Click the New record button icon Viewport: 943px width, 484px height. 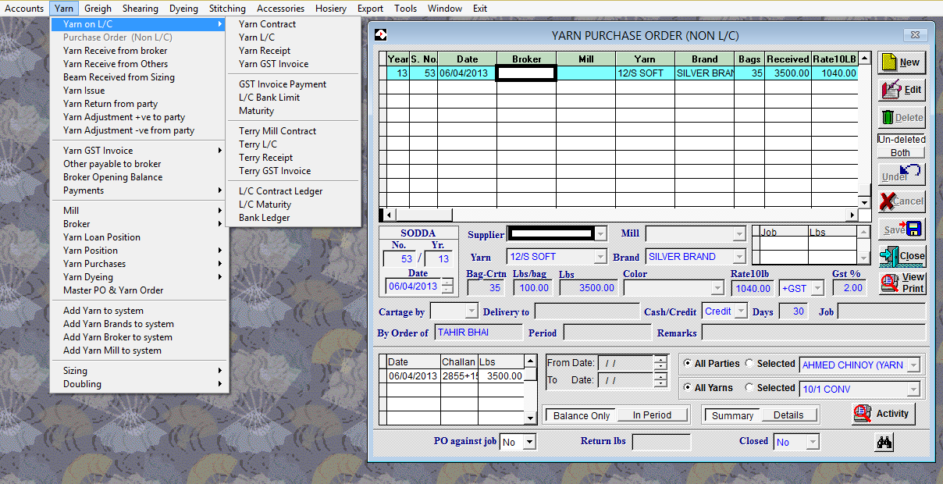click(891, 62)
